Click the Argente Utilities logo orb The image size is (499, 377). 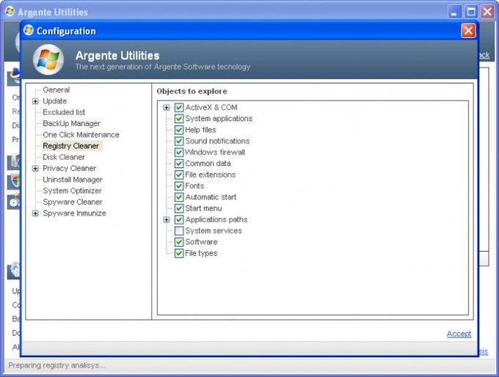click(48, 60)
